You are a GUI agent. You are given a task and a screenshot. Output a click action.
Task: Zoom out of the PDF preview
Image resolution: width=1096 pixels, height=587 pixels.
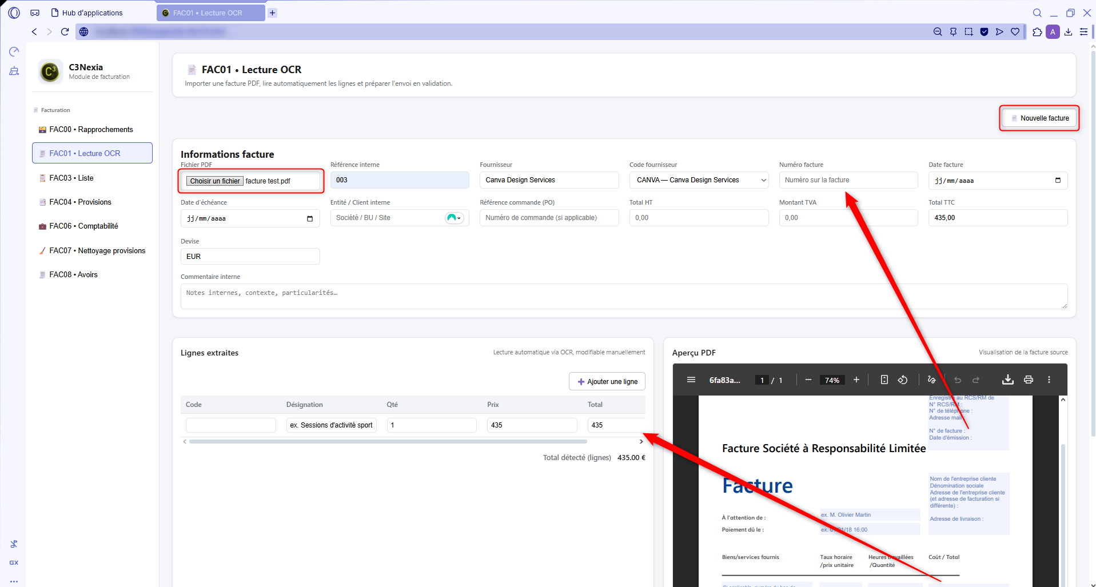point(808,380)
